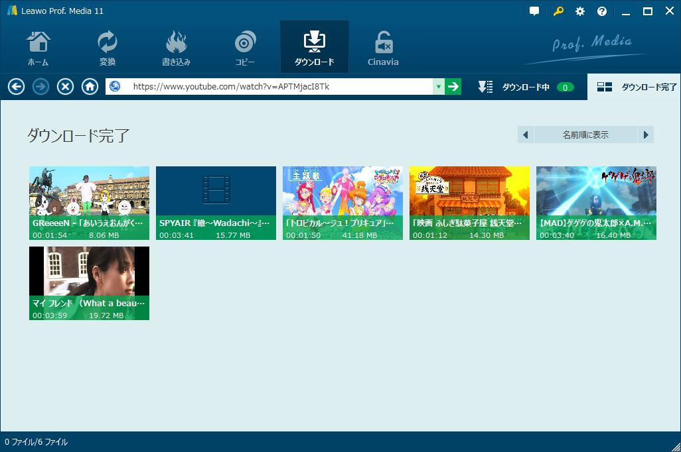681x452 pixels.
Task: Click the downloading count badge 0
Action: coord(565,87)
